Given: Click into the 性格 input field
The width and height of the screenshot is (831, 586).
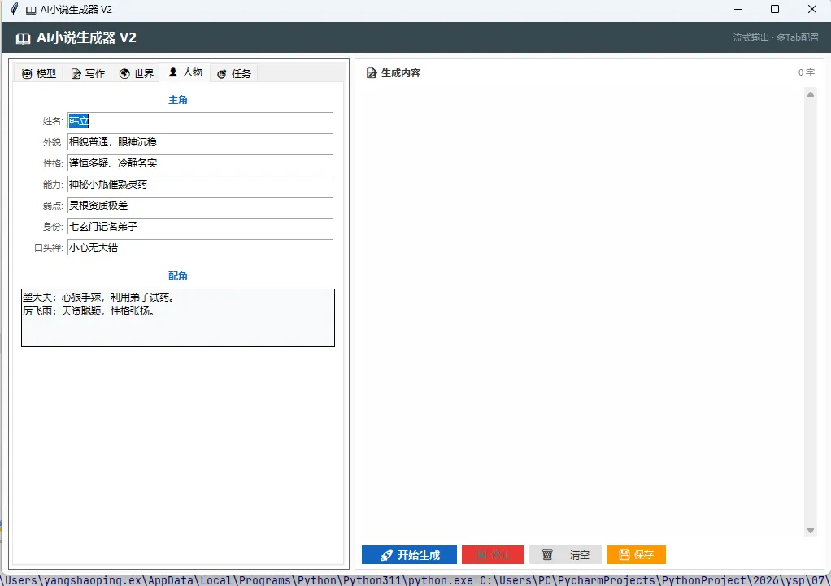Looking at the screenshot, I should [200, 163].
